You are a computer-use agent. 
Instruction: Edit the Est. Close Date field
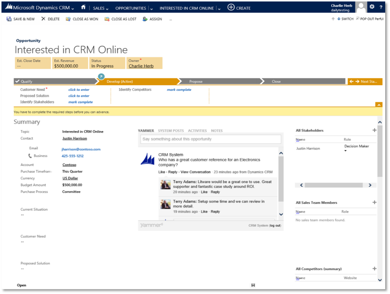(33, 63)
